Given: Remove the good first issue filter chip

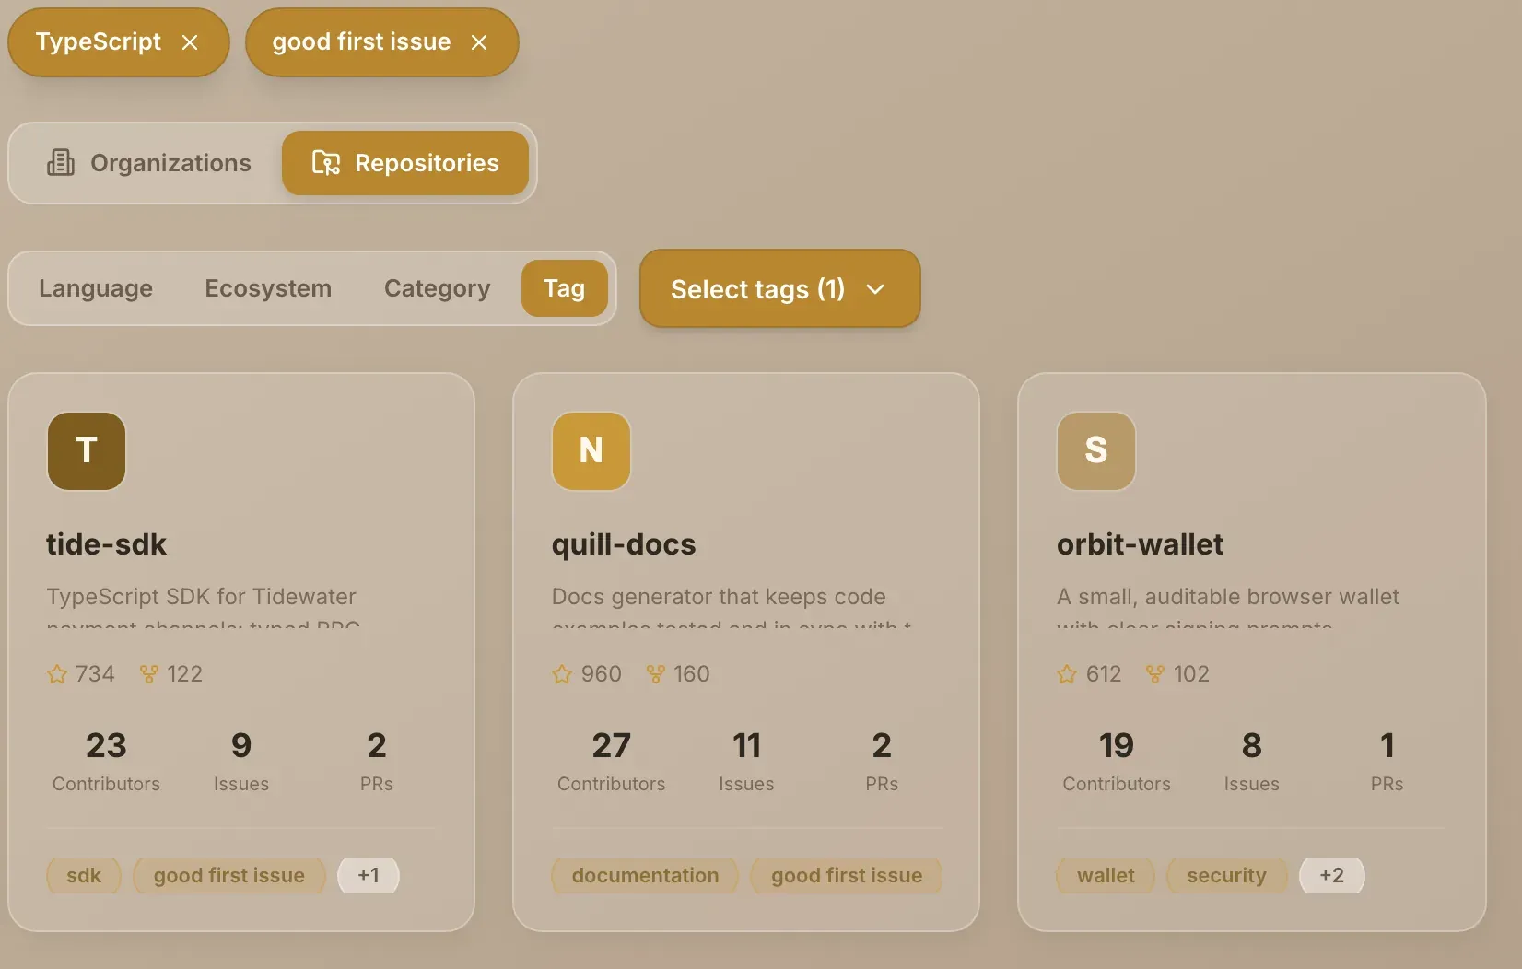Looking at the screenshot, I should click(x=479, y=42).
